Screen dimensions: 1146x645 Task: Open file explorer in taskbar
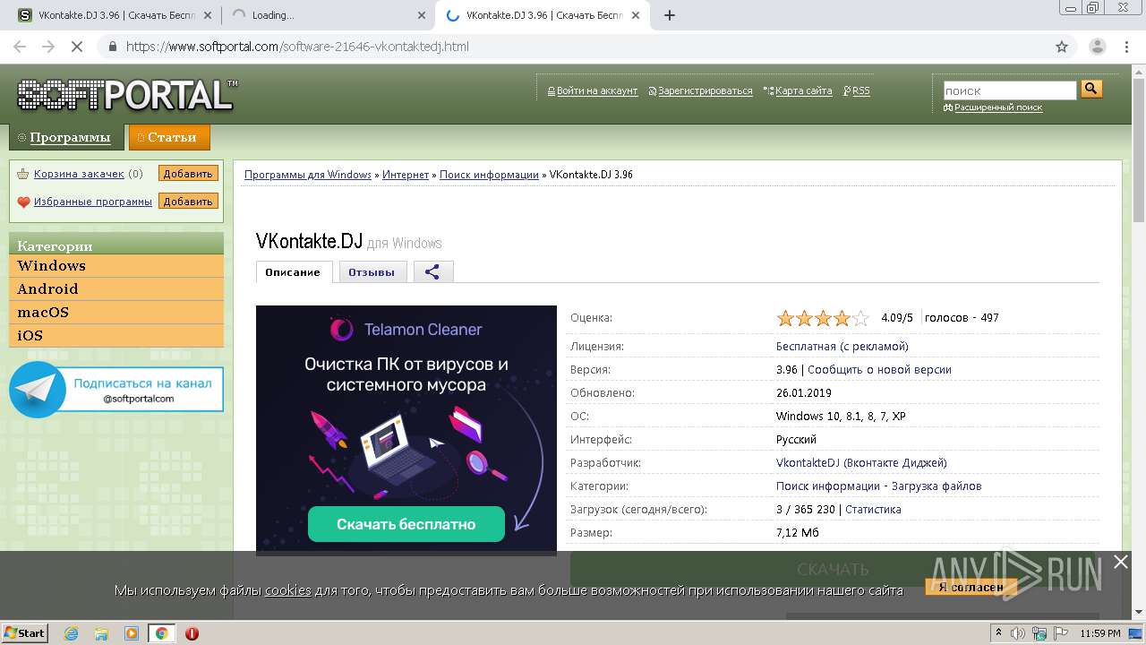point(101,633)
